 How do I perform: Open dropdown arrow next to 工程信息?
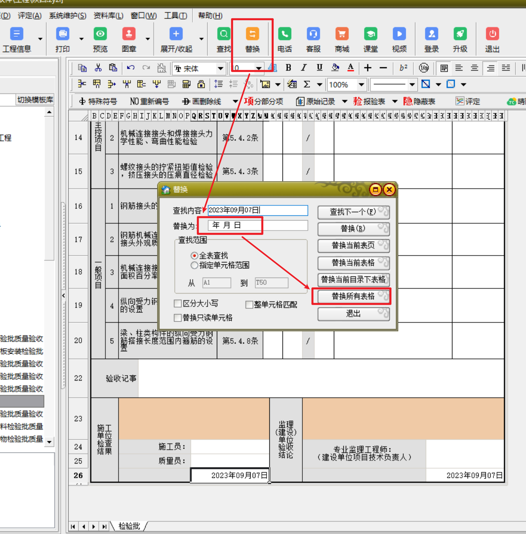pyautogui.click(x=40, y=39)
